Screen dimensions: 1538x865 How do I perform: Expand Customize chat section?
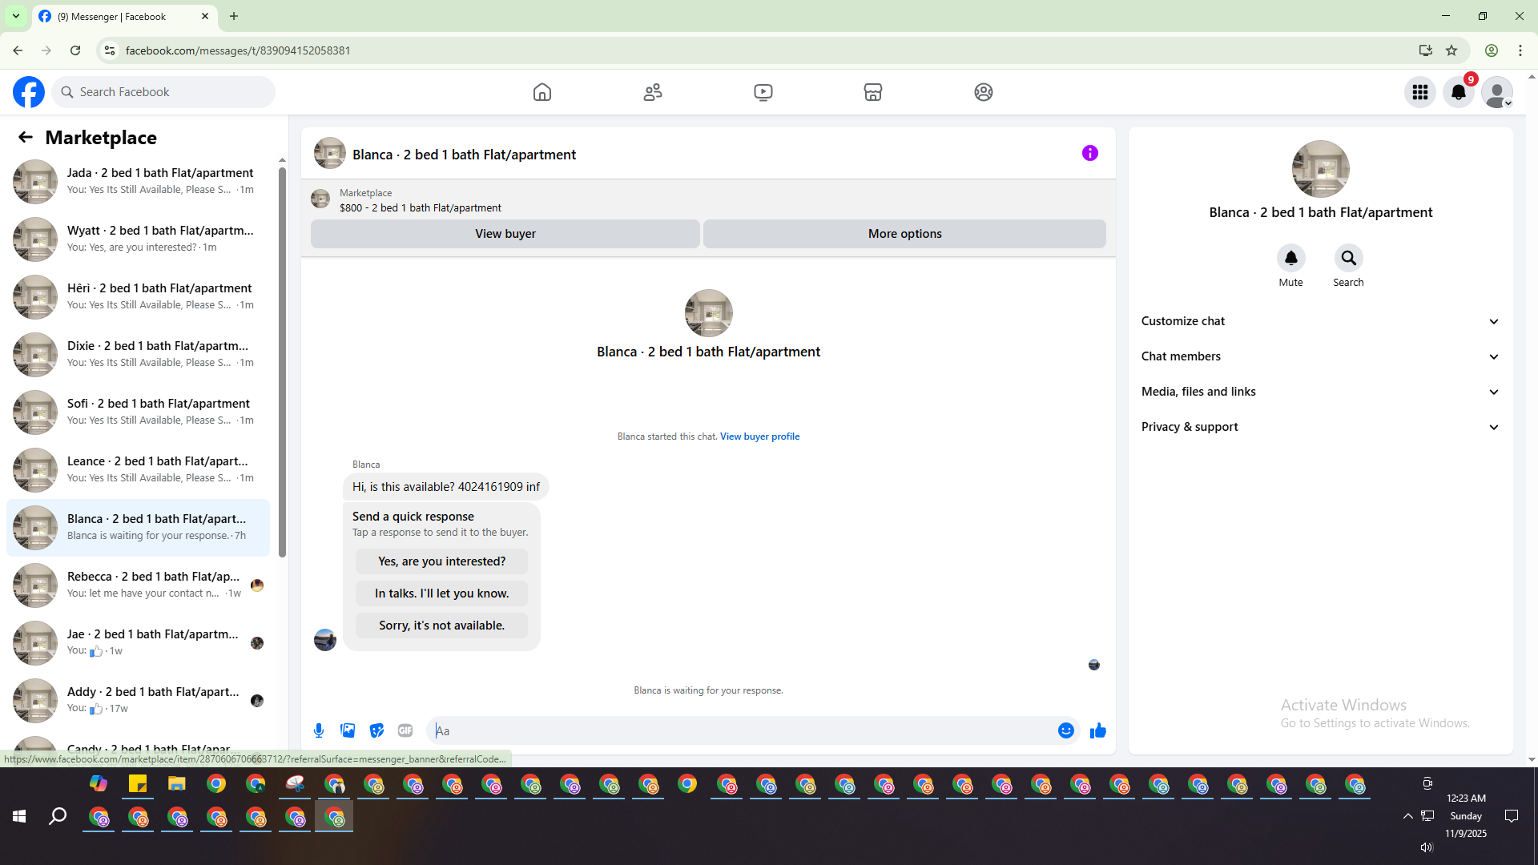pos(1320,321)
